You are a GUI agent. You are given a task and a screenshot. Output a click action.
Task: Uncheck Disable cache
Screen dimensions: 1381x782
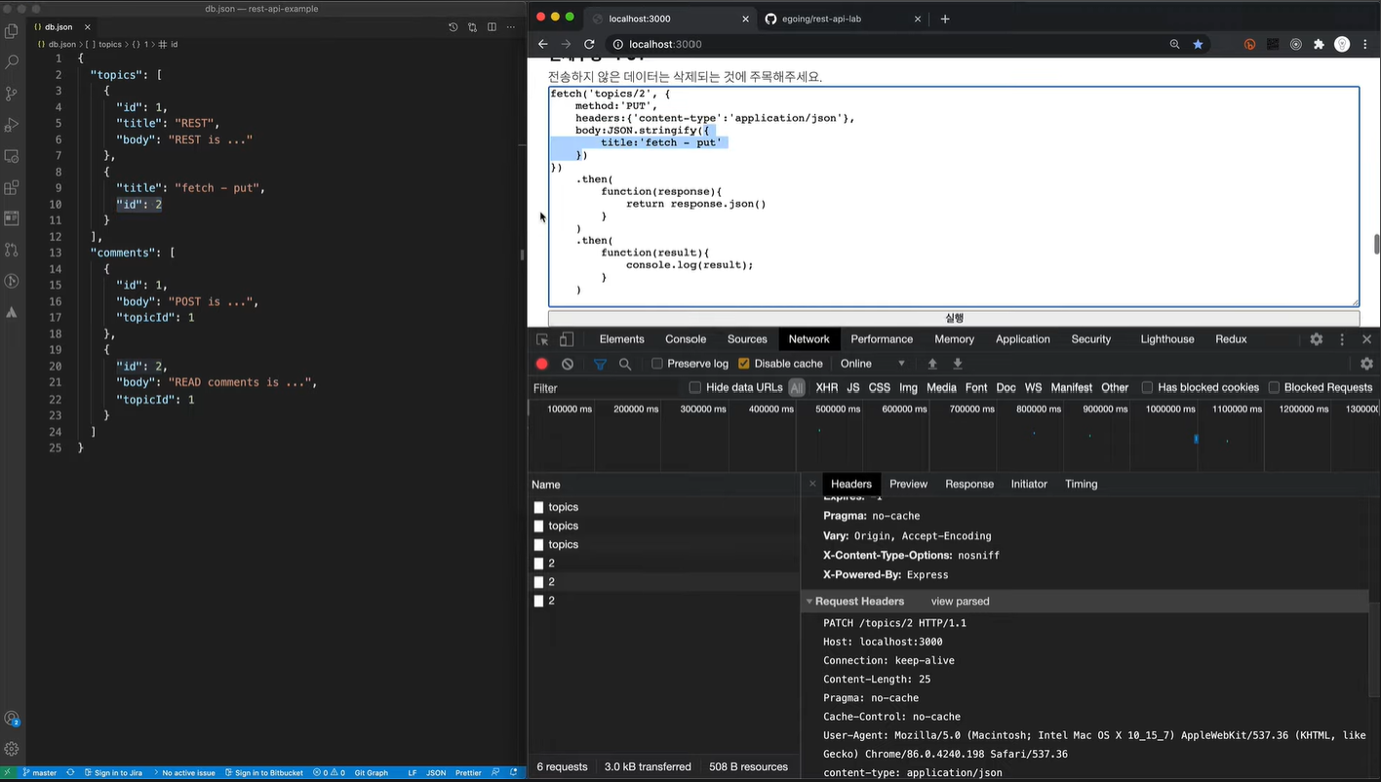pos(744,364)
